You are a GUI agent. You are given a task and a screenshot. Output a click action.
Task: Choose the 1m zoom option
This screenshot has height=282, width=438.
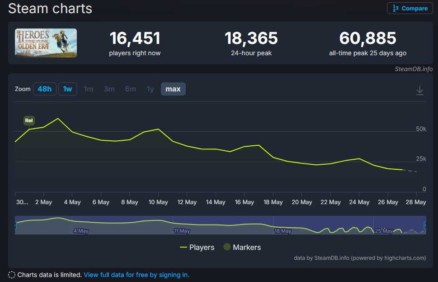click(x=88, y=89)
